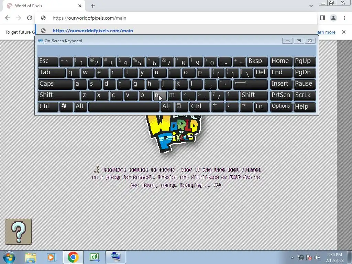Open the Windows Start orb
The height and width of the screenshot is (264, 352).
pos(9,257)
